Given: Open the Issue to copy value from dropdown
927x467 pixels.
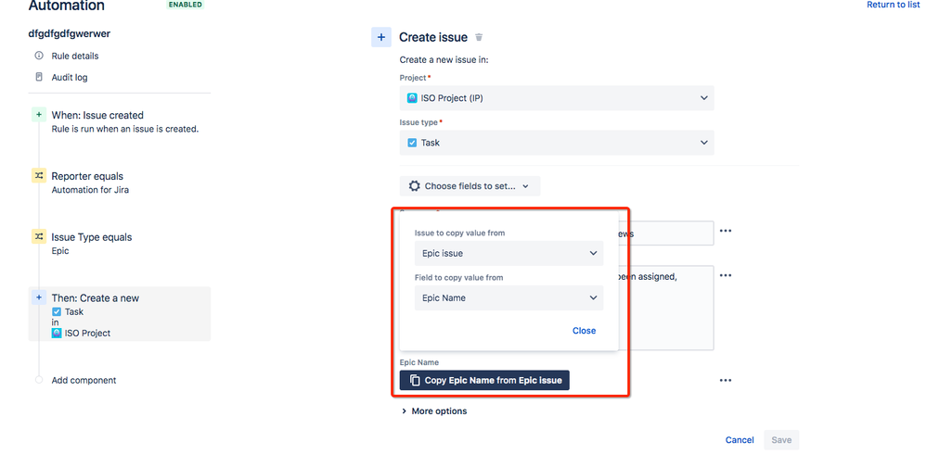Looking at the screenshot, I should pos(509,253).
